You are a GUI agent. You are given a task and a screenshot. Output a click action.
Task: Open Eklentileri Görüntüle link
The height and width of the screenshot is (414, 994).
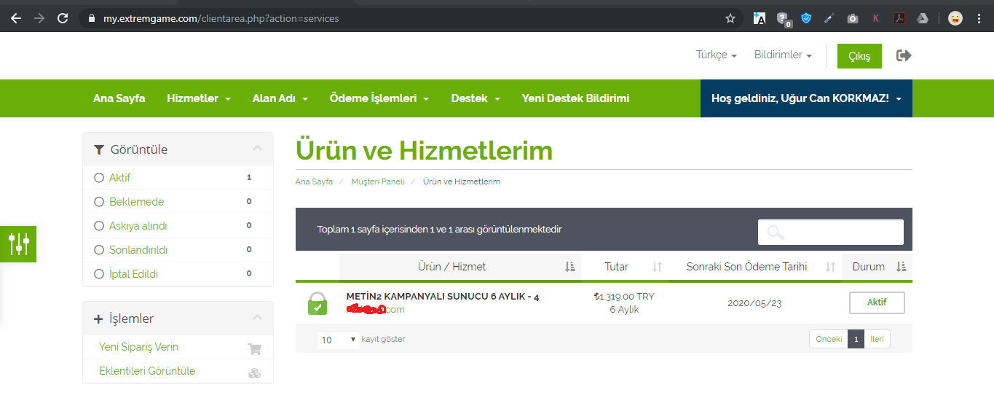(147, 371)
